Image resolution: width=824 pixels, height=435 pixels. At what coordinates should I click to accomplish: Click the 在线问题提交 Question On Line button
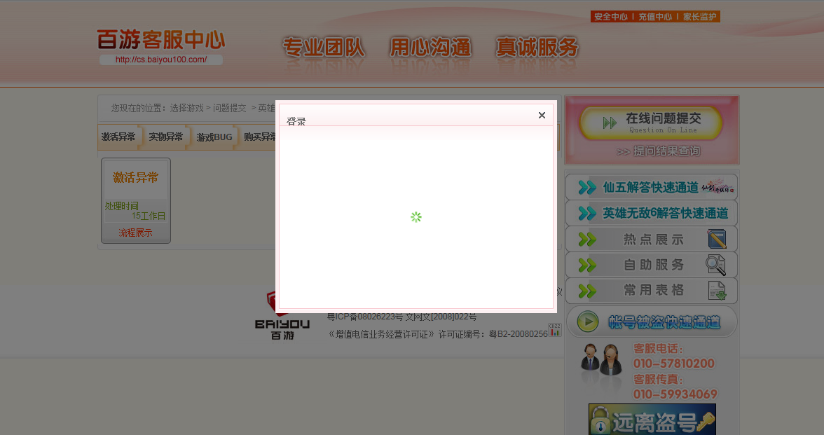point(652,123)
